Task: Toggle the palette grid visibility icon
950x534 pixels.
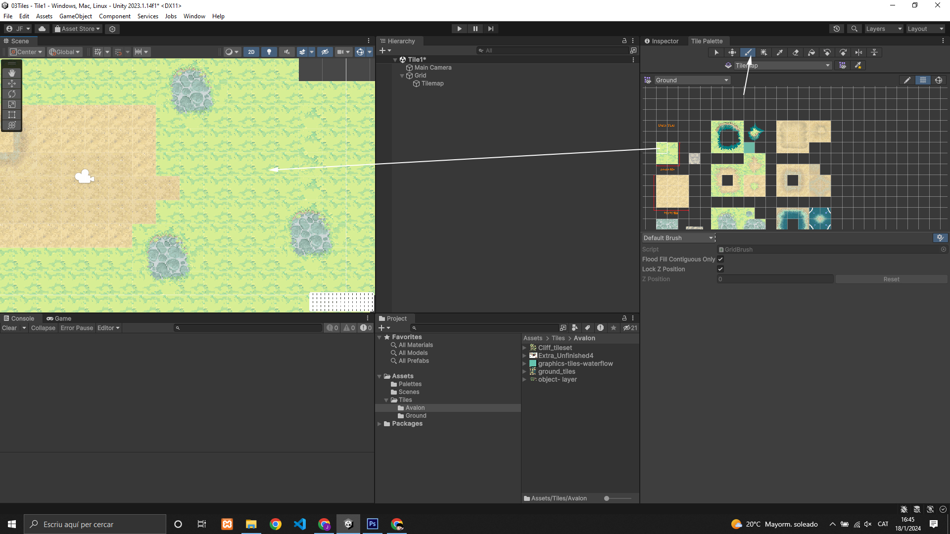Action: coord(923,80)
